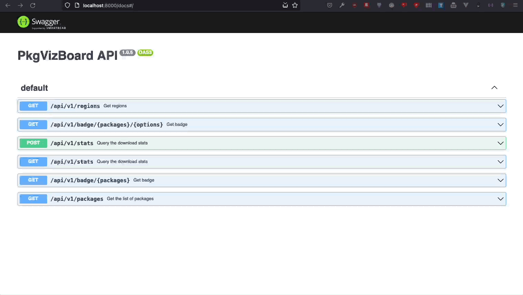Screen dimensions: 523x295
Task: Go back with the browser back arrow
Action: pyautogui.click(x=8, y=6)
